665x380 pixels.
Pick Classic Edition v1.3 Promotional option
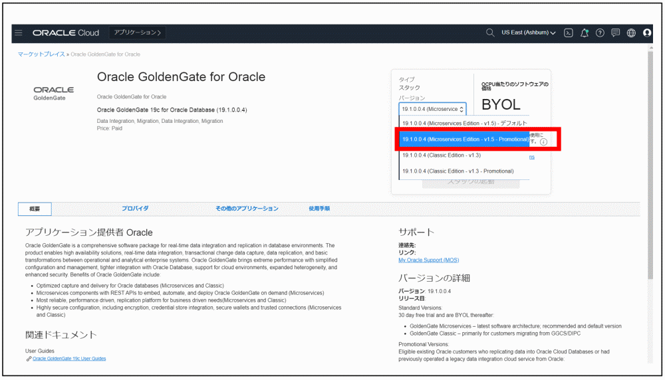[464, 171]
